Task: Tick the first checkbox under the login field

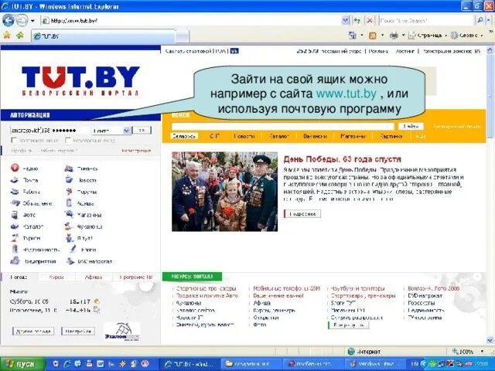Action: click(14, 140)
